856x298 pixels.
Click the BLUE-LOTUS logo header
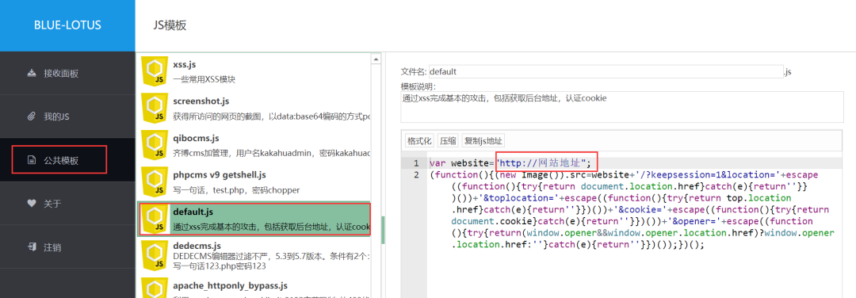[67, 25]
